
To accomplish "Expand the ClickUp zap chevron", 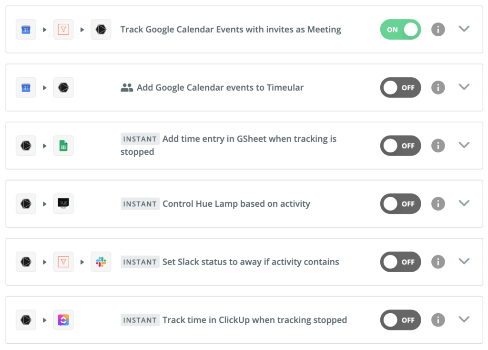I will tap(464, 319).
